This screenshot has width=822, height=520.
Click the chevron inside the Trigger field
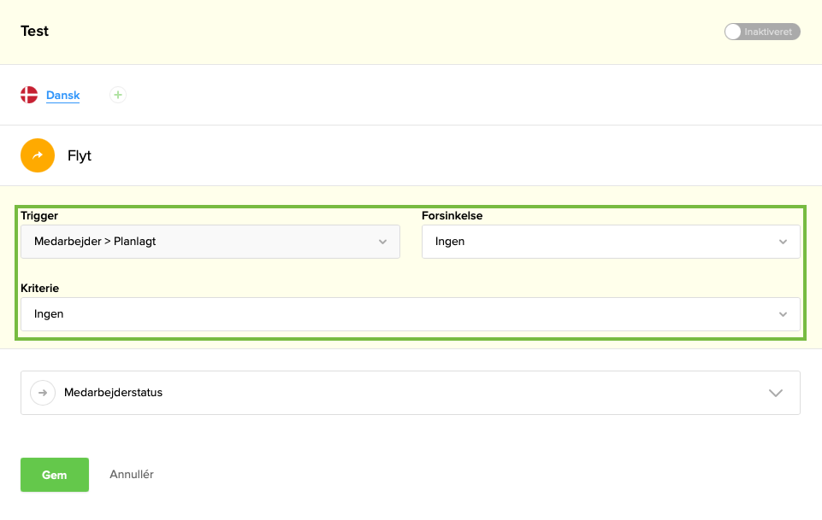(x=382, y=242)
